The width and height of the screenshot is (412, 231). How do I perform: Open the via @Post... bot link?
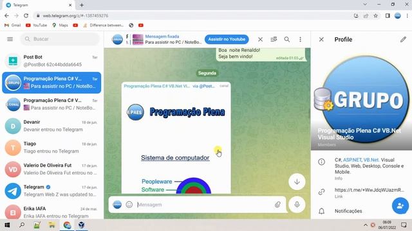203,86
